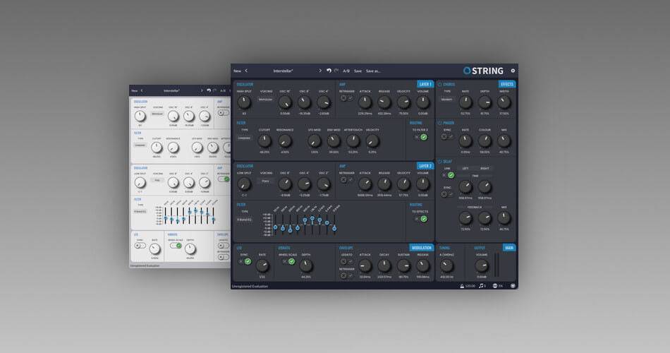
Task: Click Save as... in the toolbar
Action: click(x=373, y=71)
